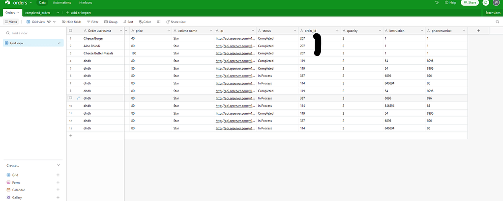Open the order_id field dropdown
503x201 pixels.
tap(337, 31)
